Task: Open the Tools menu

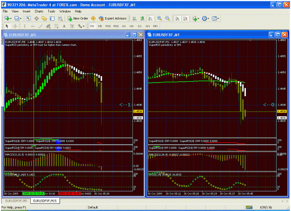Action: tap(51, 11)
